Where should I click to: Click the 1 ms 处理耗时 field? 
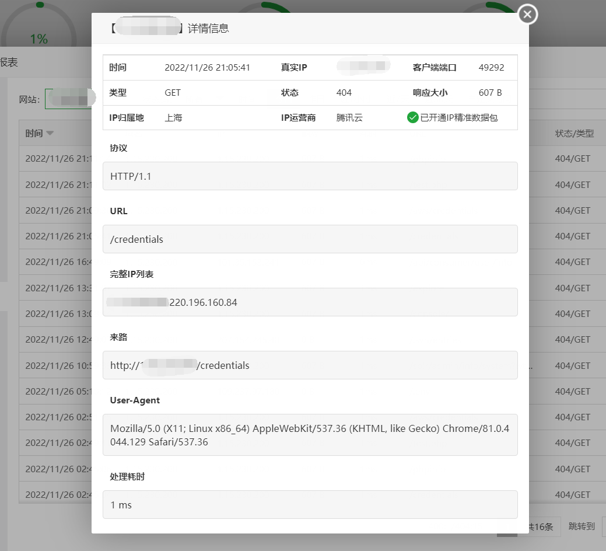coord(309,504)
